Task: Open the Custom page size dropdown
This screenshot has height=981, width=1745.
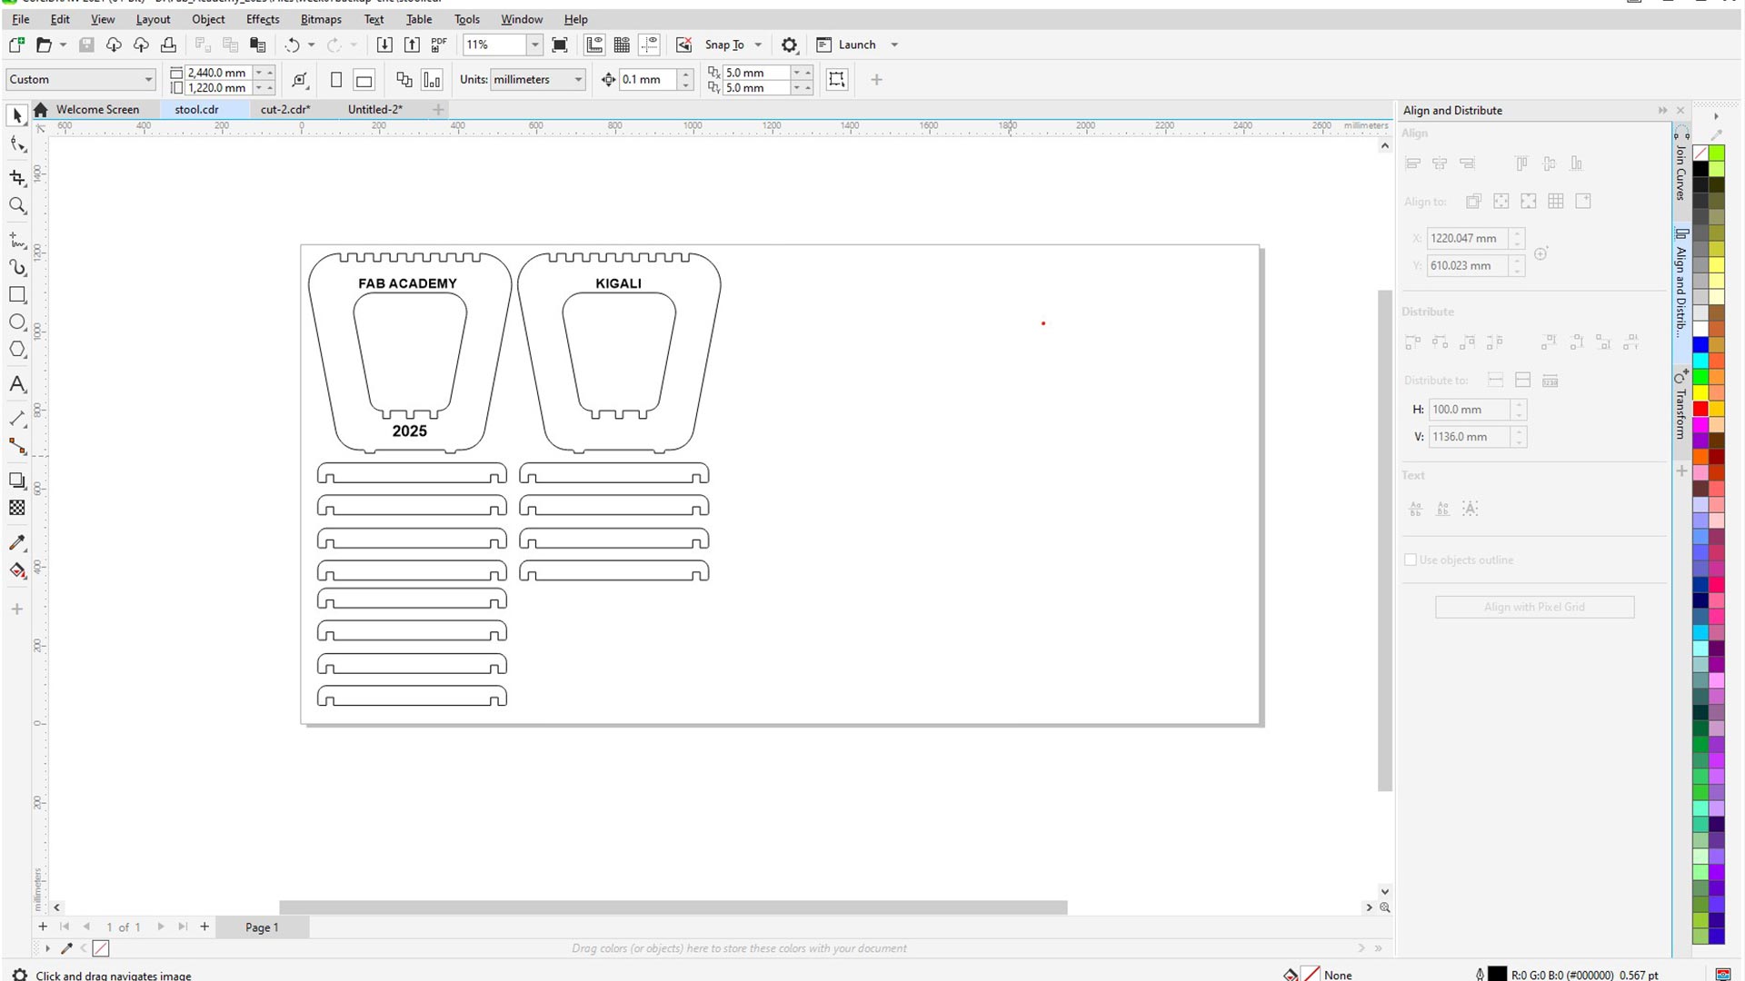Action: pos(148,80)
